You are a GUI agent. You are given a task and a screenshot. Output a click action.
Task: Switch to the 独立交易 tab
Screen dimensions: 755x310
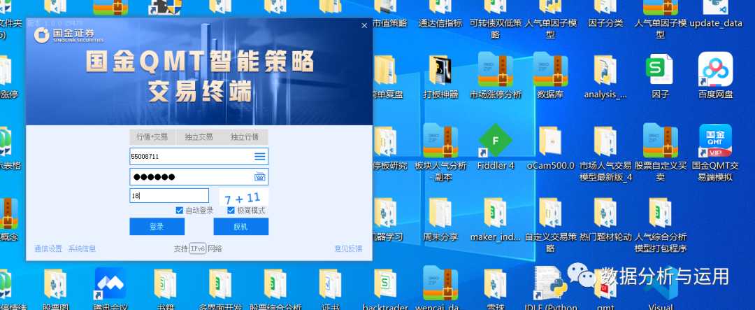(199, 137)
